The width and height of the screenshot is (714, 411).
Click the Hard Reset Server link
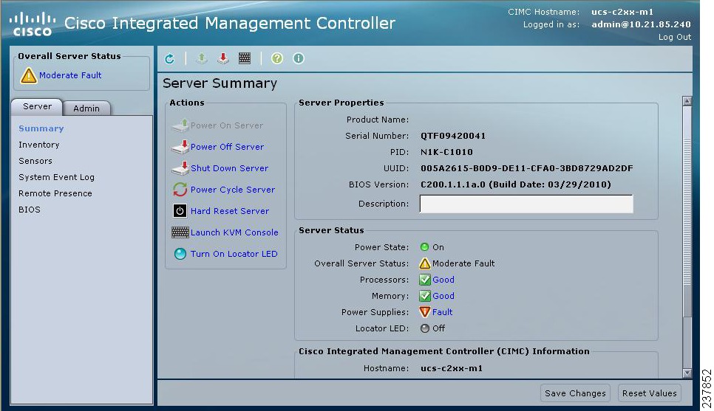[x=229, y=211]
